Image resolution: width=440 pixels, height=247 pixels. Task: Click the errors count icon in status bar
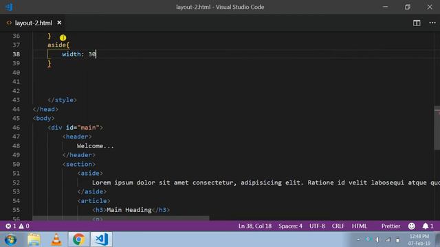pos(8,226)
